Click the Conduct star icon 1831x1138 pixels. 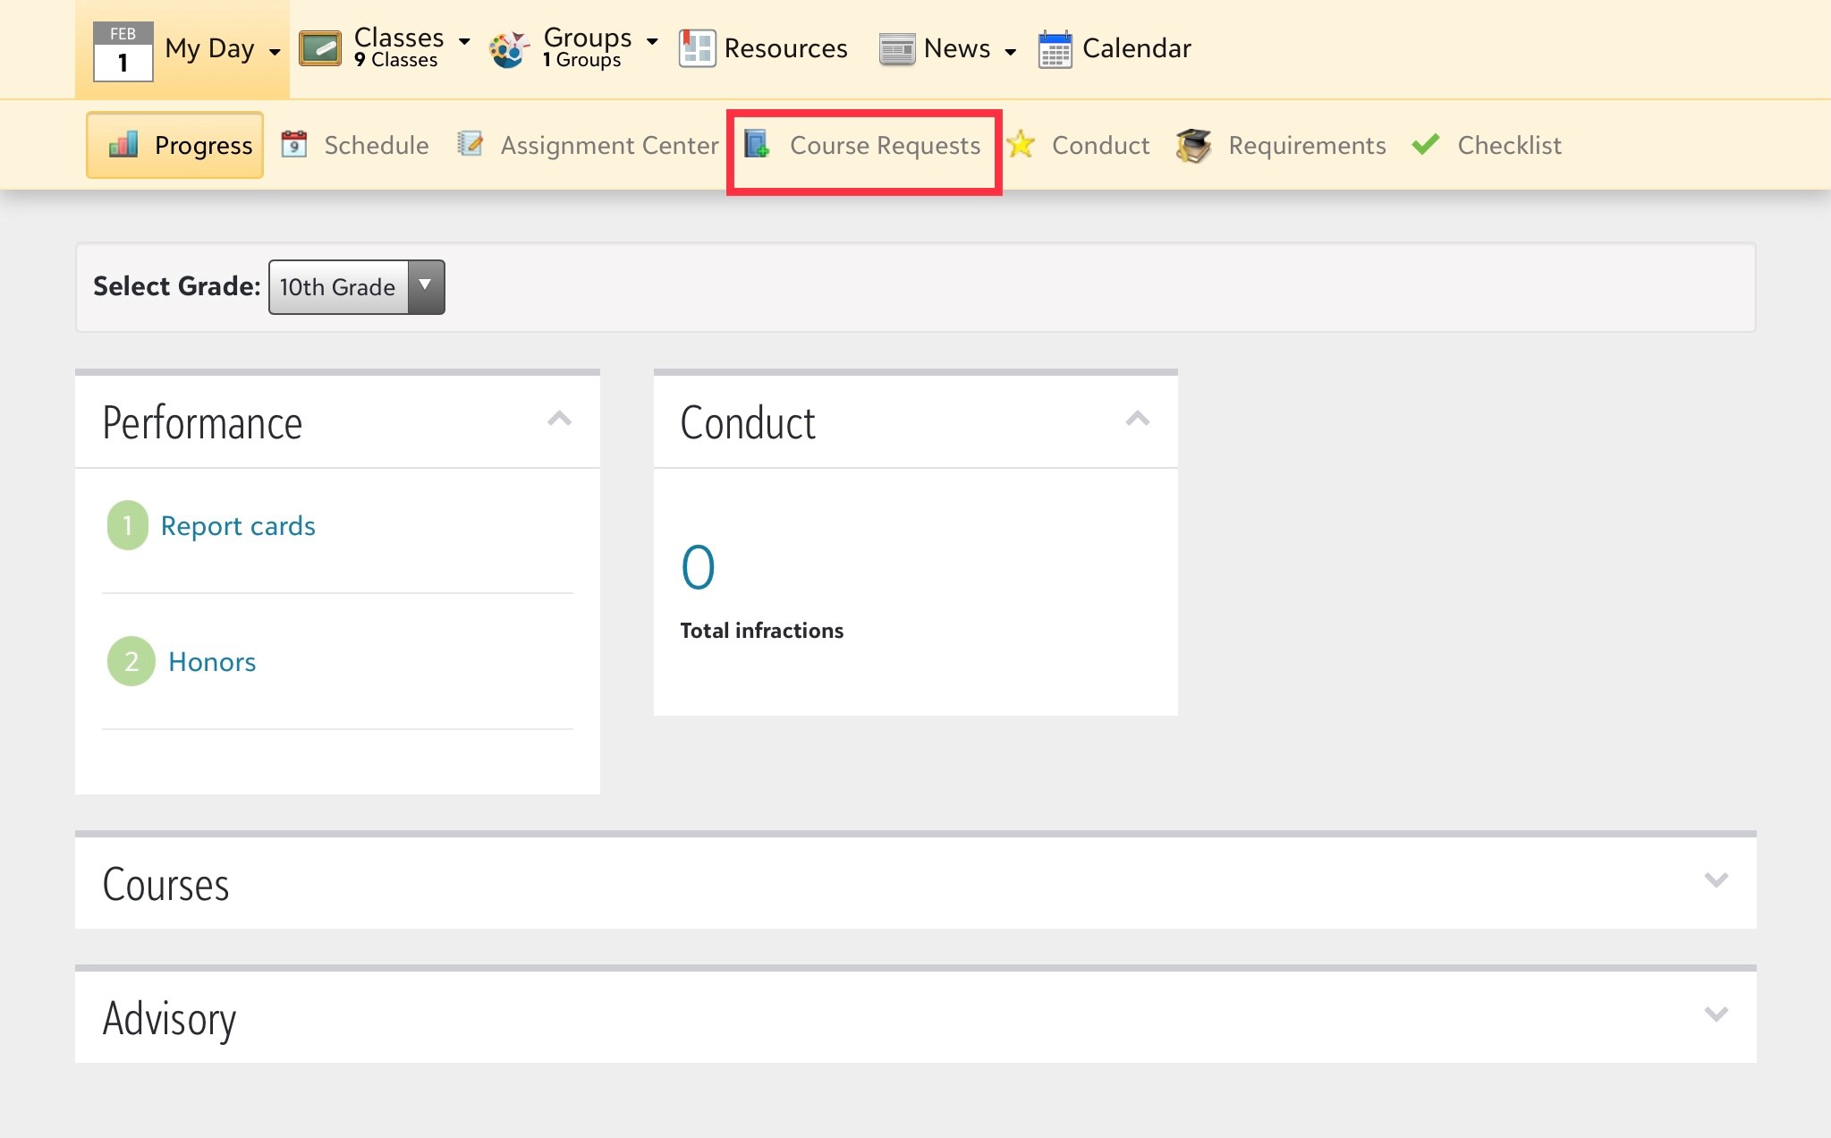(x=1021, y=144)
